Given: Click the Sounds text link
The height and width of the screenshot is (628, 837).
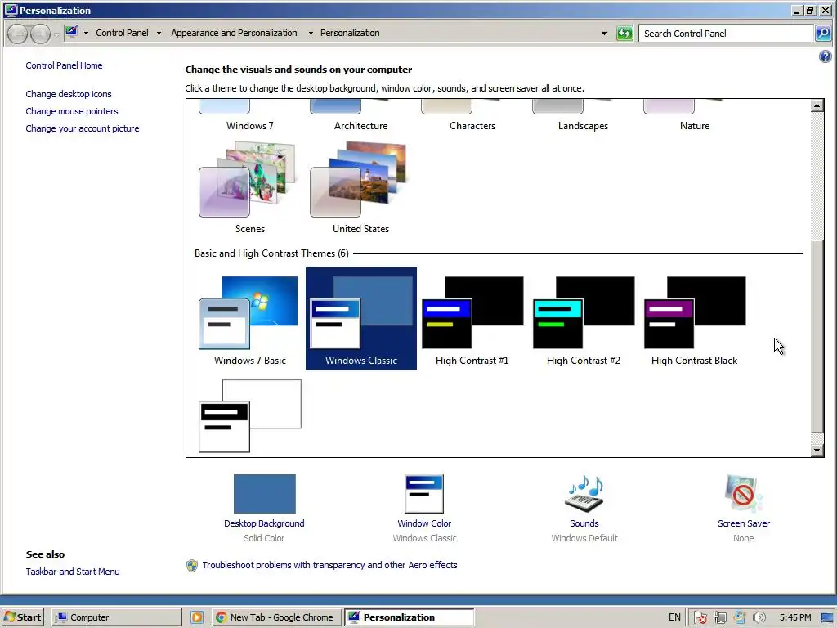Looking at the screenshot, I should (584, 523).
